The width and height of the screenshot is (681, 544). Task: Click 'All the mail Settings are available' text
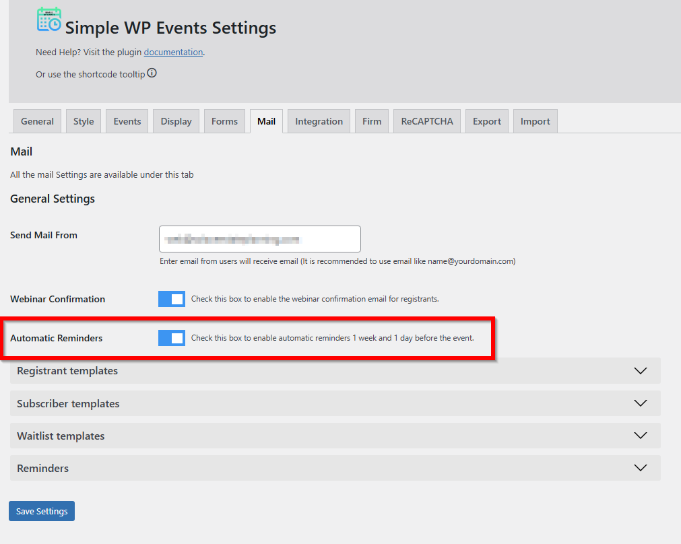click(x=102, y=174)
